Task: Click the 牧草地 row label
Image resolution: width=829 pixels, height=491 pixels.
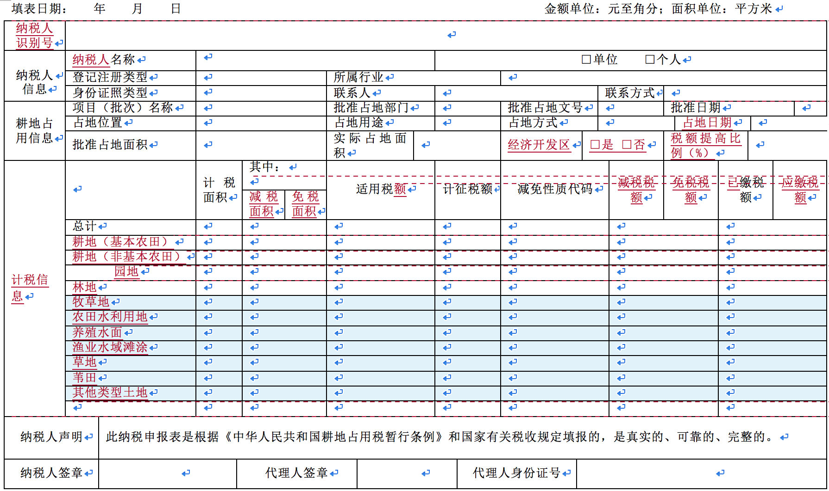Action: (91, 302)
